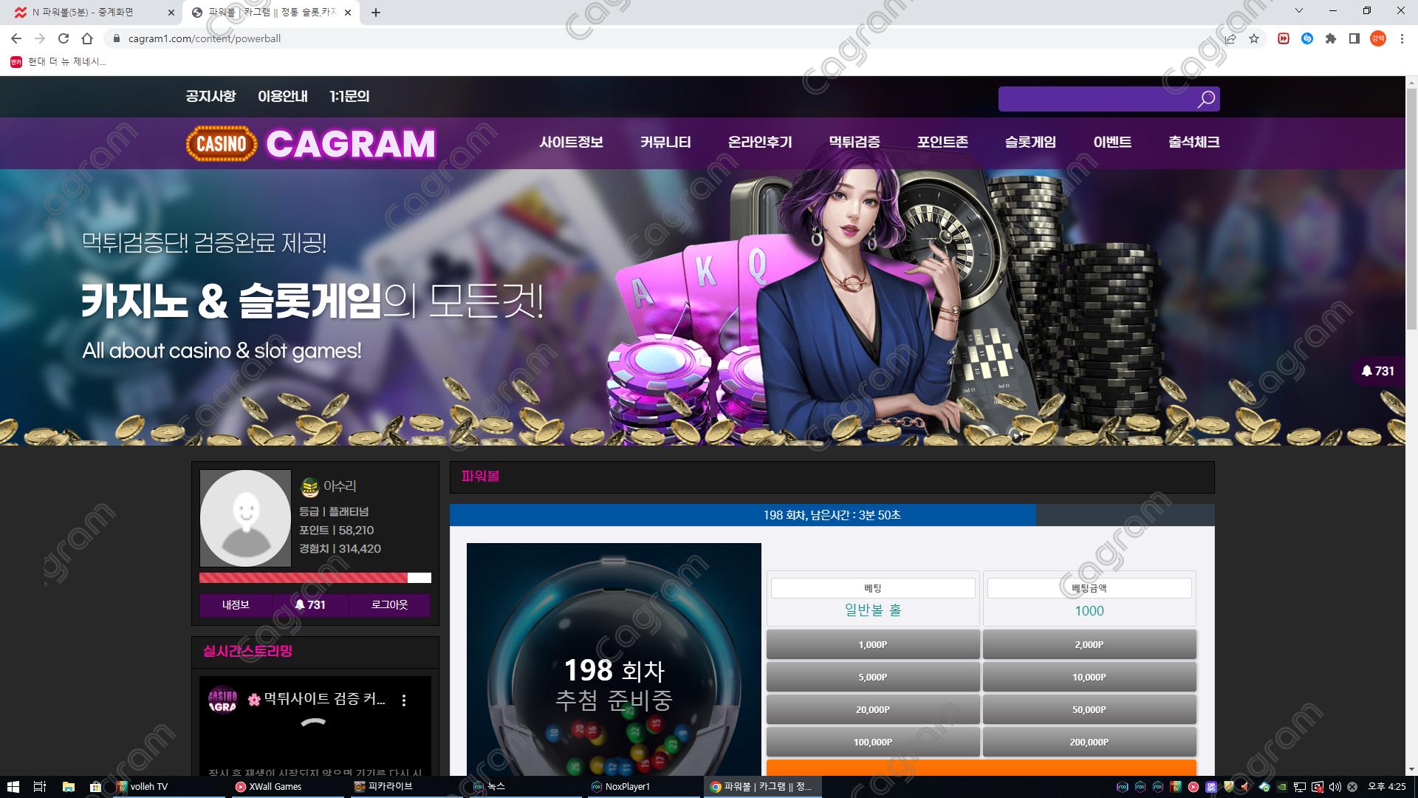Image resolution: width=1418 pixels, height=798 pixels.
Task: Open Chrome extensions puzzle icon
Action: [x=1331, y=38]
